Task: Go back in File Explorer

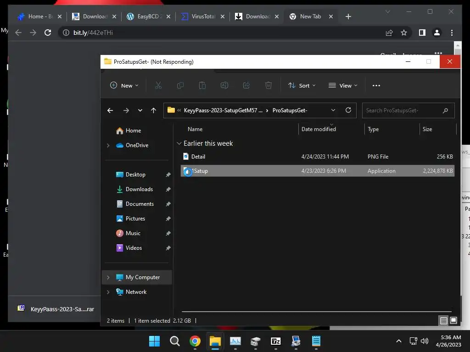Action: [110, 110]
